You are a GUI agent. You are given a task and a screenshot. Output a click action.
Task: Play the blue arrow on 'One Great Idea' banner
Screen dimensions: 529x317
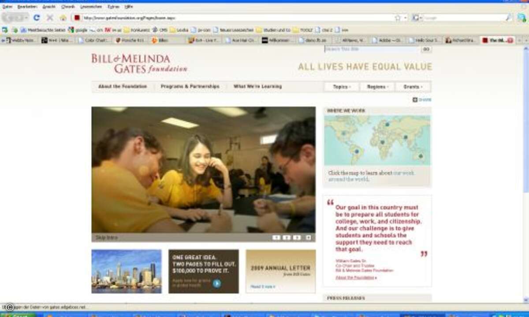click(216, 284)
